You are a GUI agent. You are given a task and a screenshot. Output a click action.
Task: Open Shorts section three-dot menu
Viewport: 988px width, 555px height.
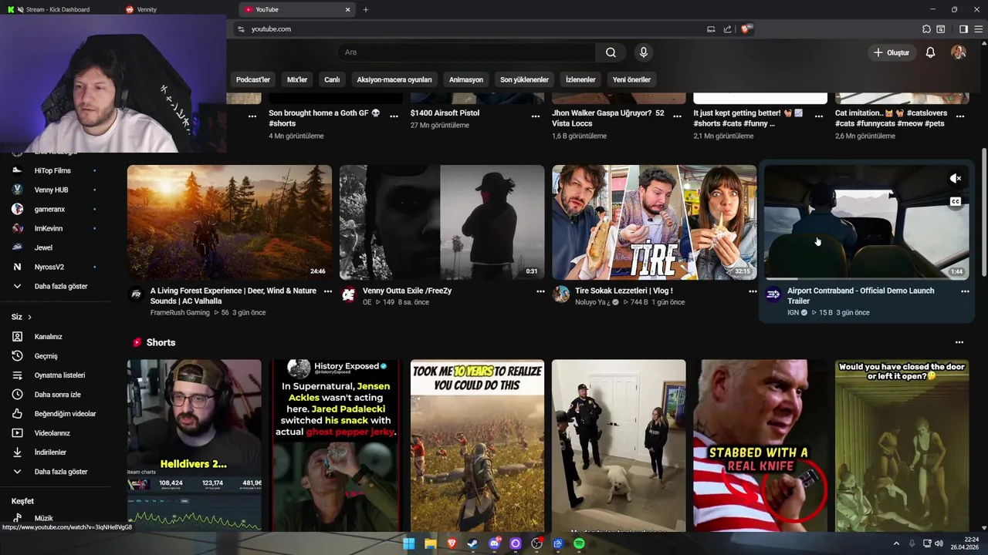tap(959, 342)
